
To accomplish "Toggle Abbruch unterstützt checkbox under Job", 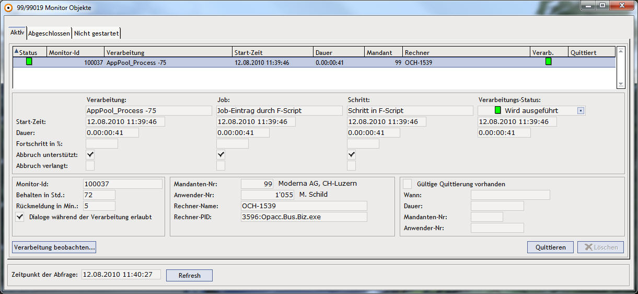I will pos(221,155).
